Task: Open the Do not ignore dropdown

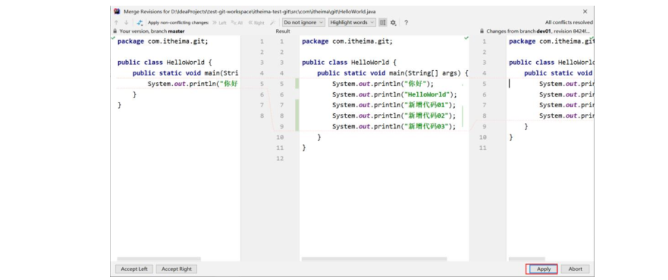Action: click(303, 22)
